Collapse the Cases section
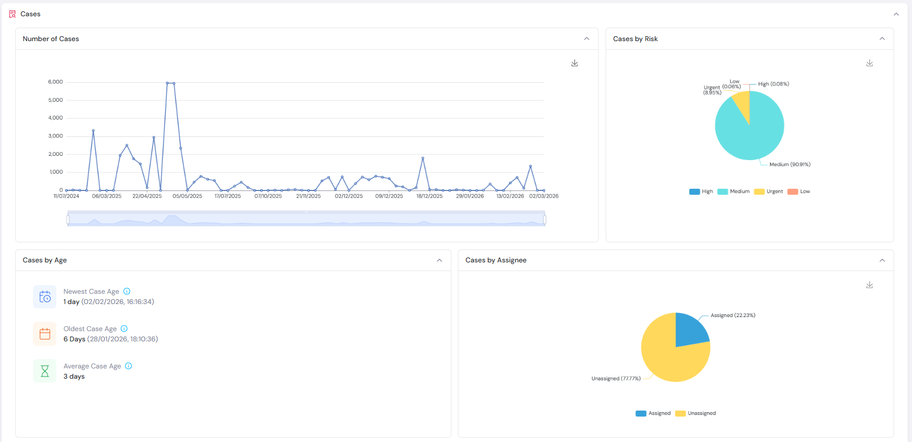 point(896,14)
